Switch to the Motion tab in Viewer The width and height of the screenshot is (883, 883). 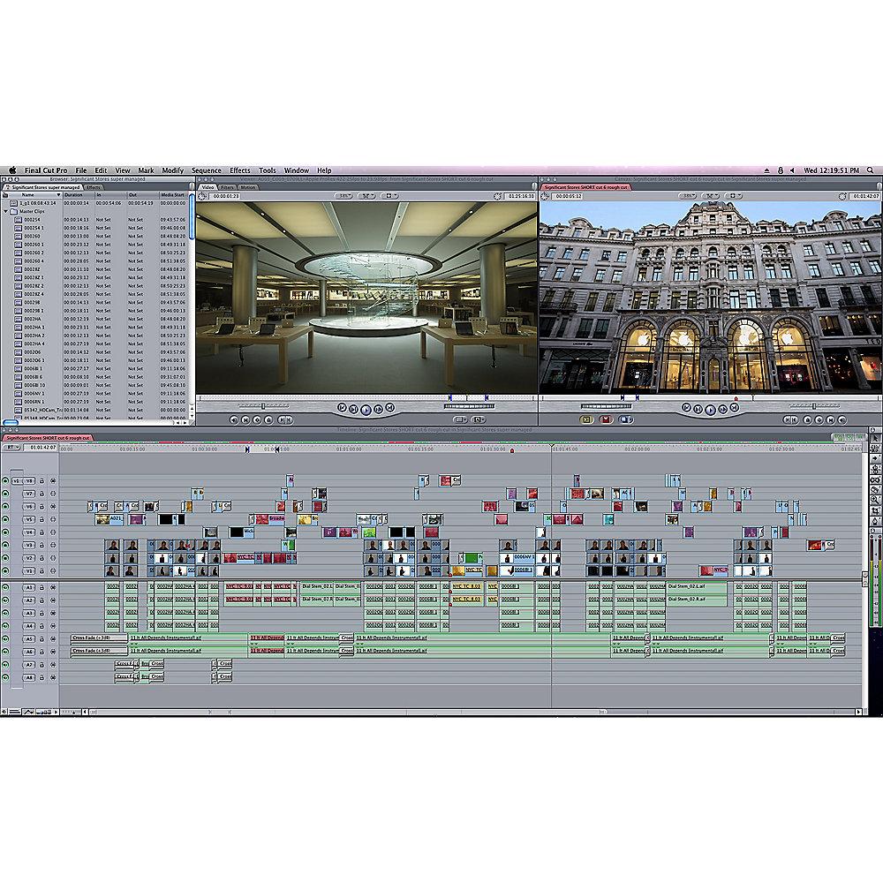[248, 187]
